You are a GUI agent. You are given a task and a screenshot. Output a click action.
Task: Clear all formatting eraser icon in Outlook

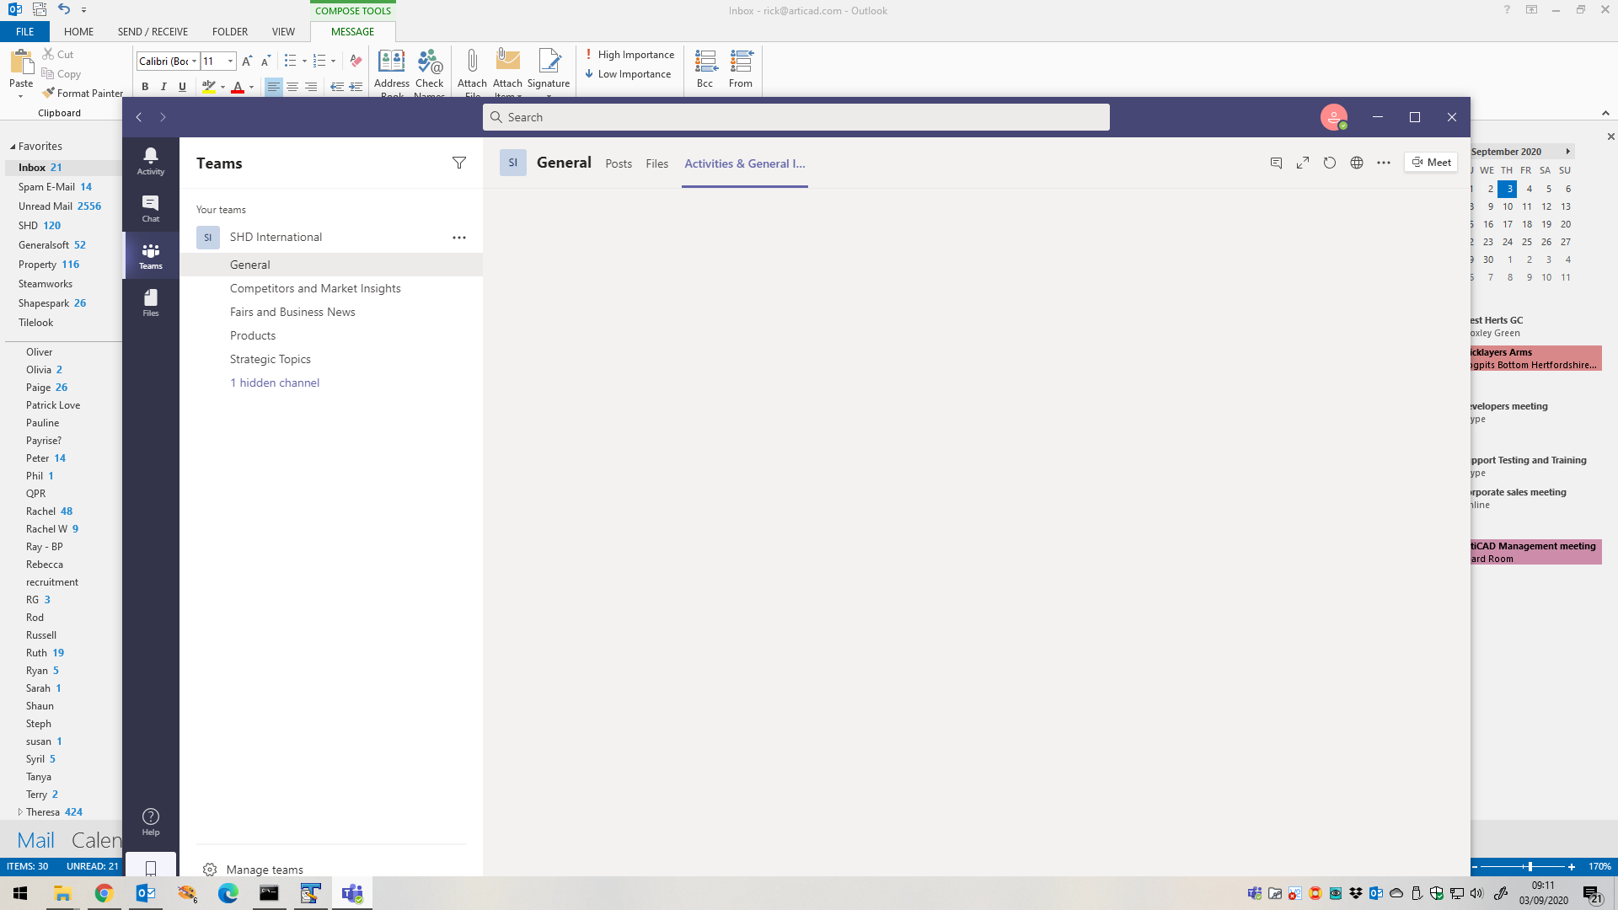tap(356, 61)
